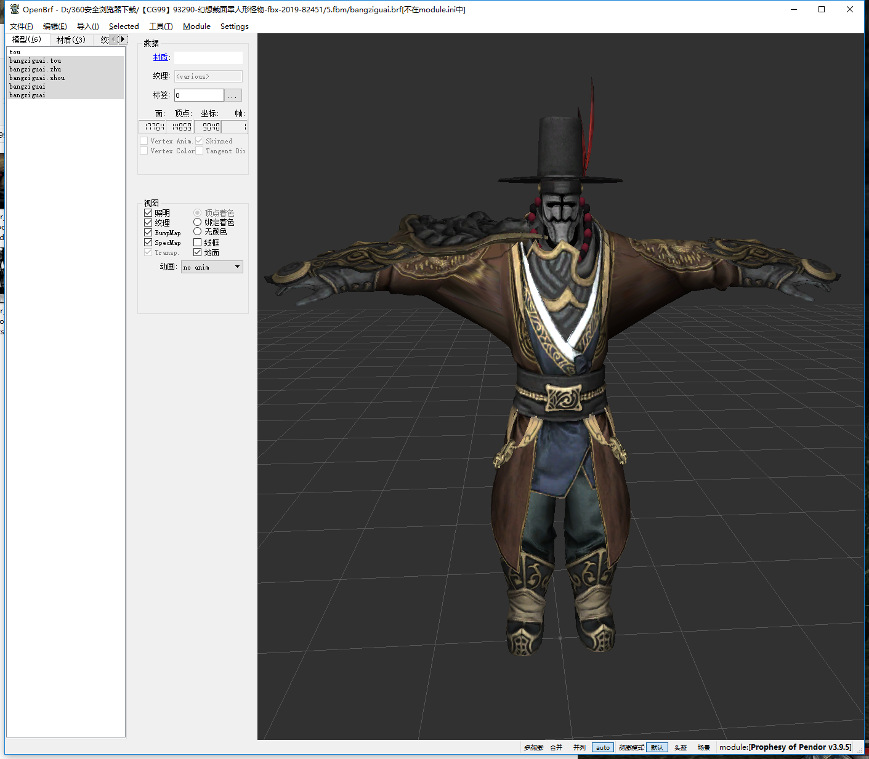869x759 pixels.
Task: Open the Module menu
Action: tap(196, 26)
